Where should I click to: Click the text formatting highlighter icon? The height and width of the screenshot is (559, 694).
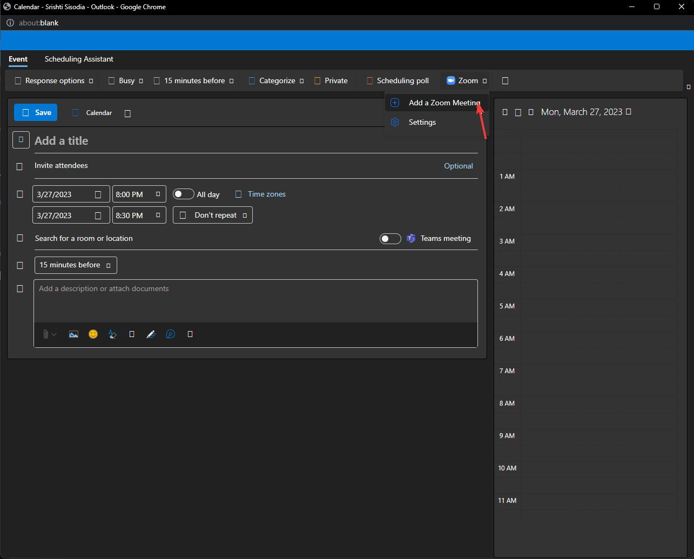(112, 334)
